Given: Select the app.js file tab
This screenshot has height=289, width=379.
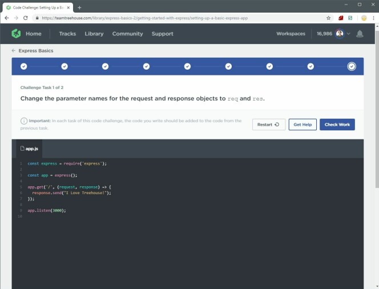Looking at the screenshot, I should click(x=29, y=148).
